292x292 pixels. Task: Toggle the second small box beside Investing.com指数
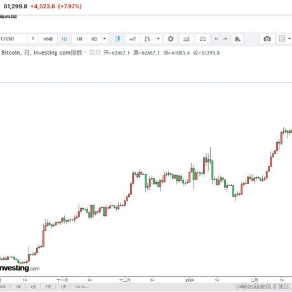pyautogui.click(x=98, y=53)
